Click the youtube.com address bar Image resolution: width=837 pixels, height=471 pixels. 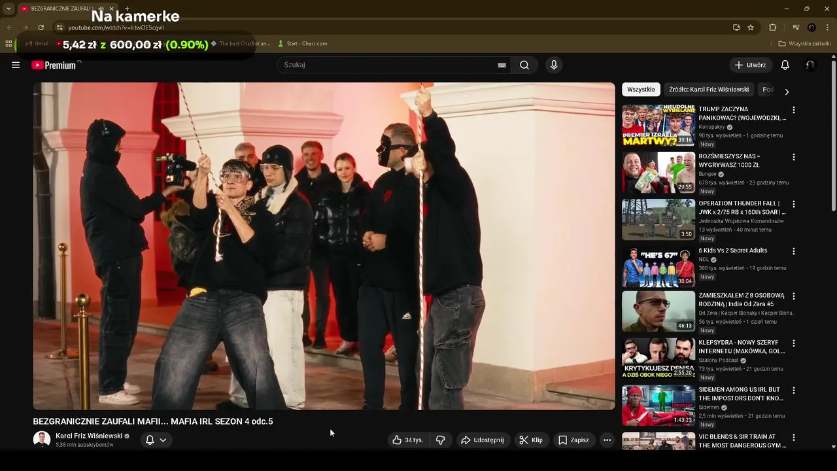click(x=392, y=27)
